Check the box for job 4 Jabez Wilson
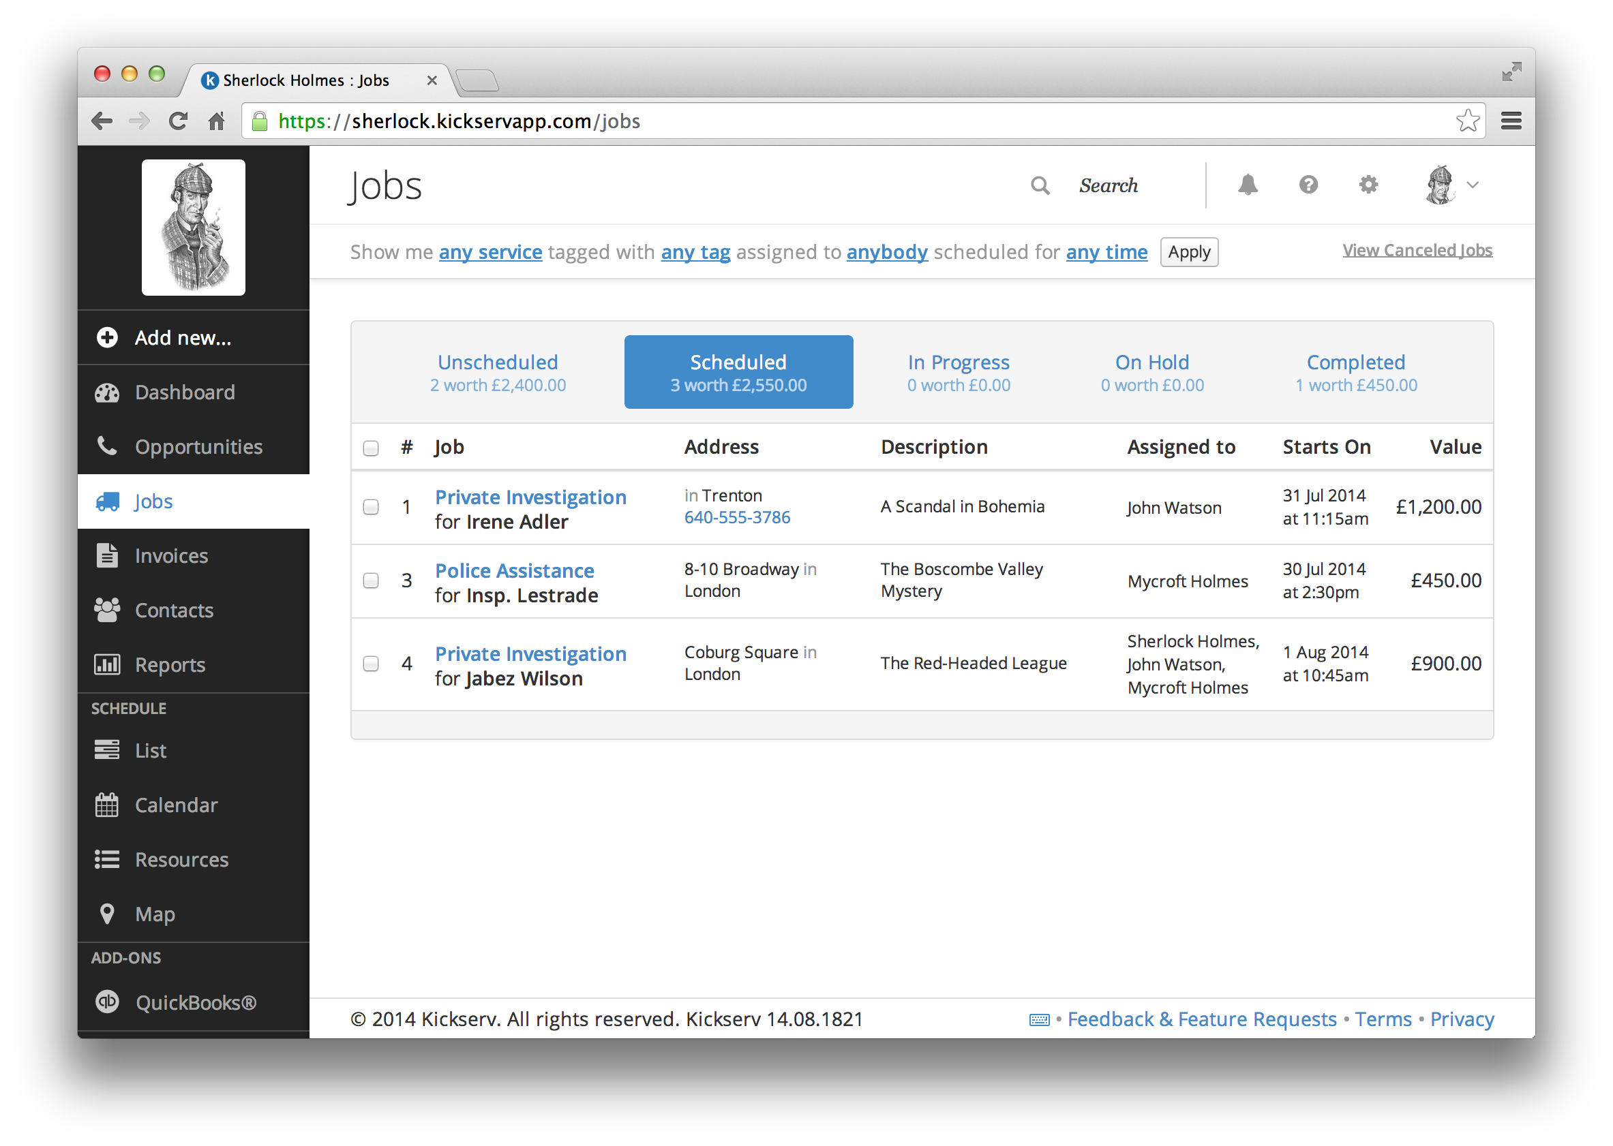 371,664
